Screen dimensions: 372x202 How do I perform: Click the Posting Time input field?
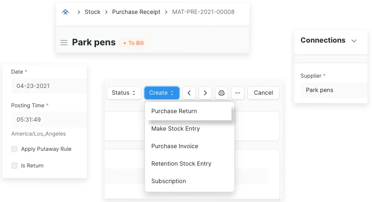click(47, 120)
